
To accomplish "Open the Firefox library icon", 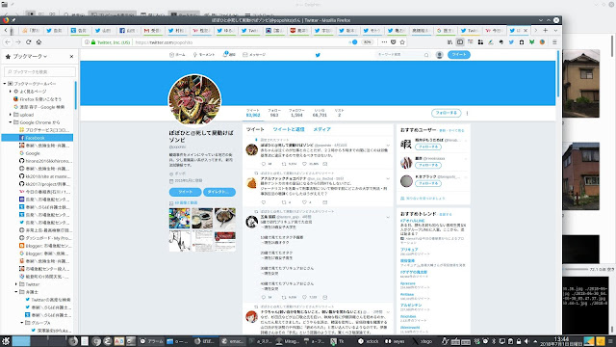I will pos(449,42).
